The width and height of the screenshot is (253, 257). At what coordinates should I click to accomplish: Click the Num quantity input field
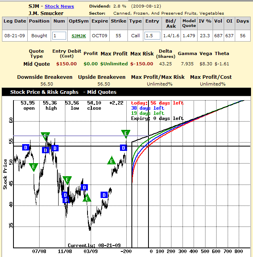[x=59, y=36]
